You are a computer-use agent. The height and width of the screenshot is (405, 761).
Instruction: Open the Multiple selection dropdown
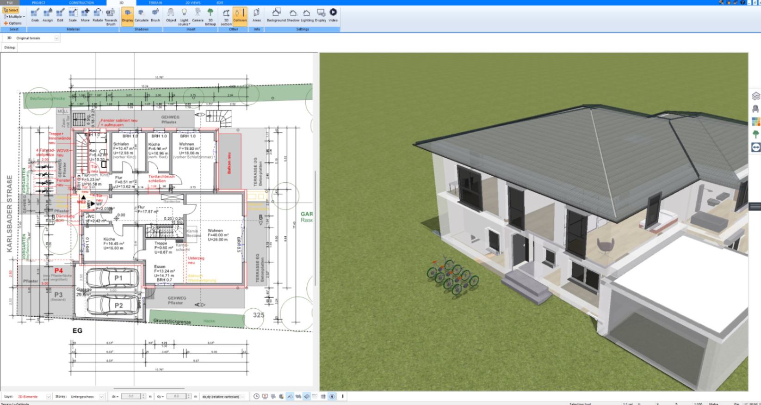pyautogui.click(x=14, y=17)
